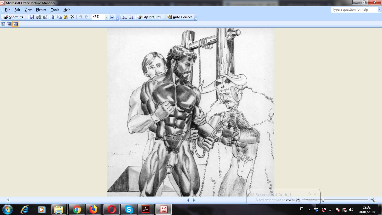Viewport: 382px width, 215px height.
Task: Click the 'Screenshot Added' notification text
Action: click(x=273, y=195)
